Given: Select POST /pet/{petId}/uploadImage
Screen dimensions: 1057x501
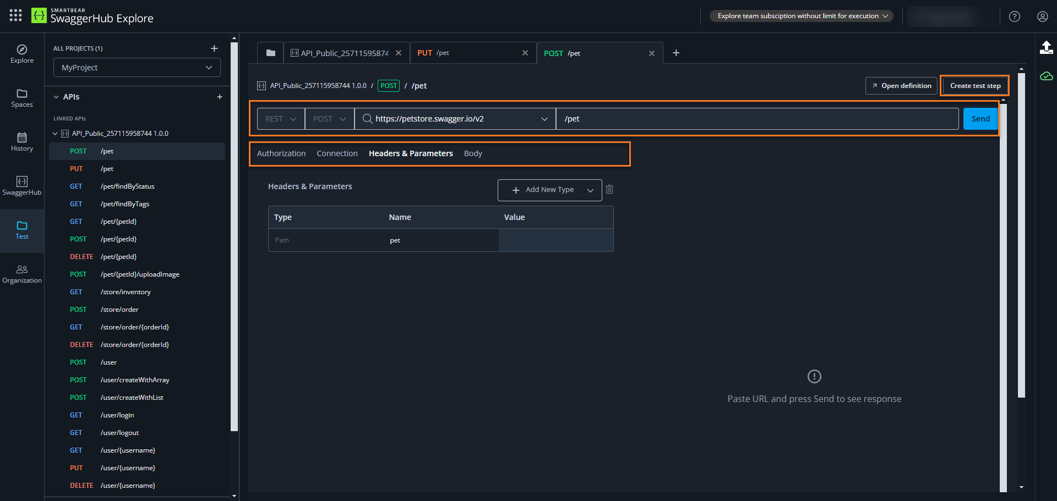Looking at the screenshot, I should tap(137, 274).
